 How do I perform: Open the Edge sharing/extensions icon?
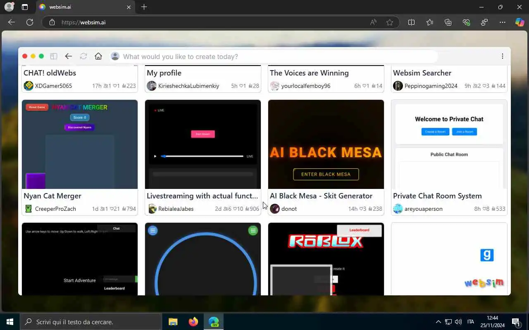[484, 22]
